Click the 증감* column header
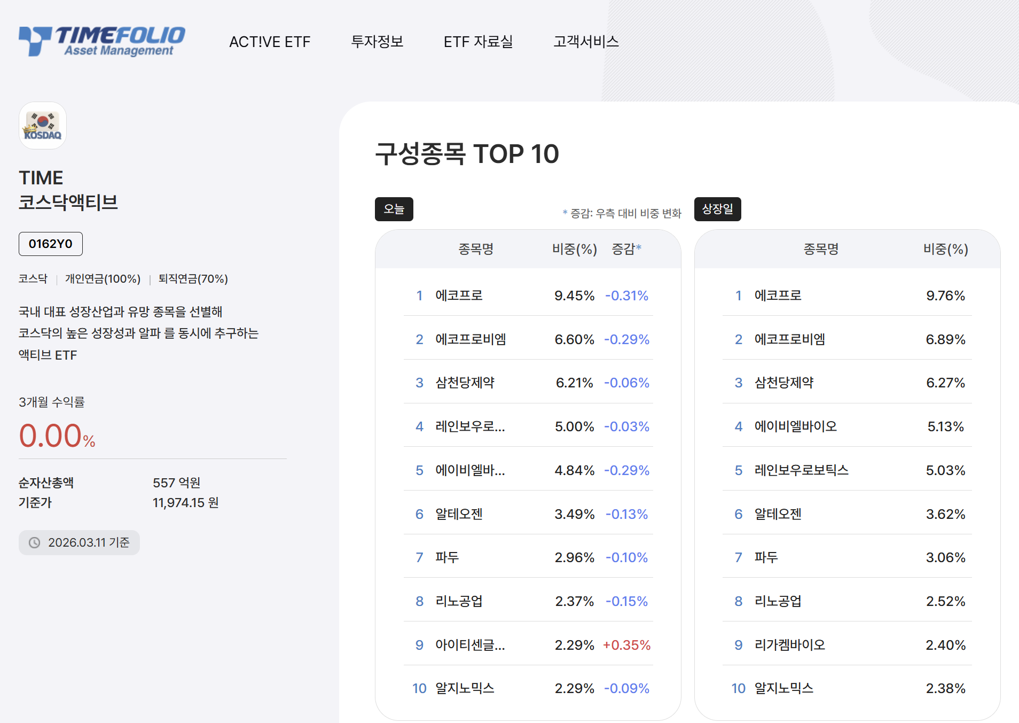Screen dimensions: 1019x723 point(626,249)
